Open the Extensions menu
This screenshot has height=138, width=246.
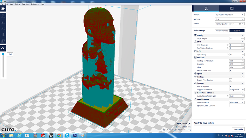coord(26,4)
